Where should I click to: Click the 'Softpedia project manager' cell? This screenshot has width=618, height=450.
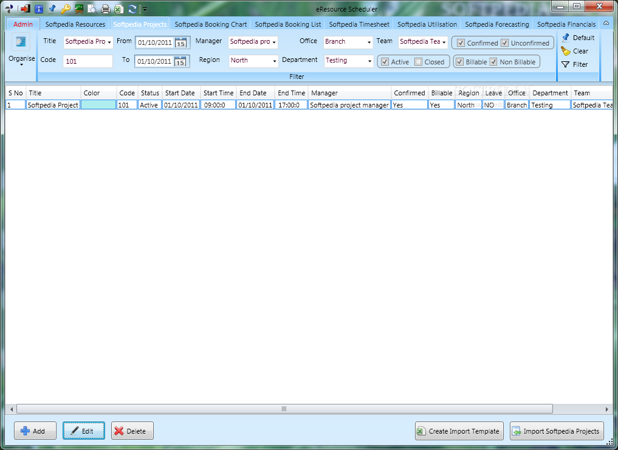click(349, 105)
